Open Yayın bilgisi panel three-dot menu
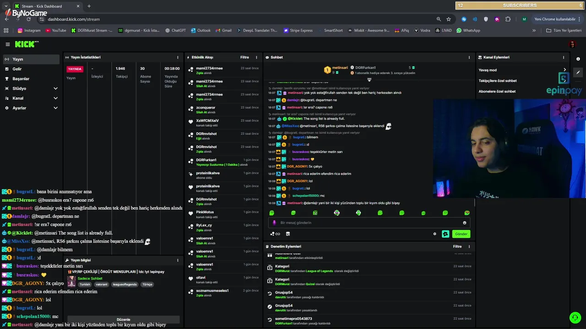This screenshot has height=329, width=586. click(178, 260)
